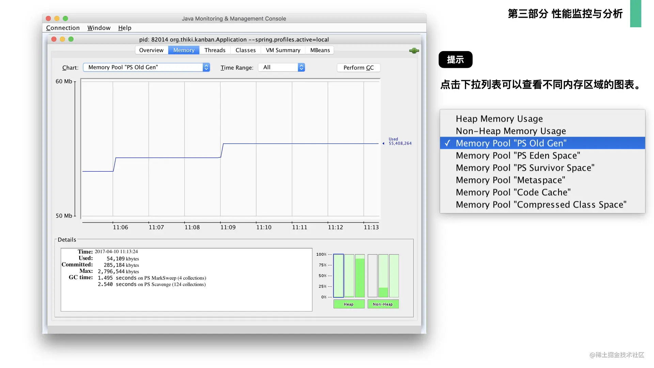This screenshot has height=368, width=654.
Task: Click the Used 54,109 kbytes value
Action: [x=123, y=259]
